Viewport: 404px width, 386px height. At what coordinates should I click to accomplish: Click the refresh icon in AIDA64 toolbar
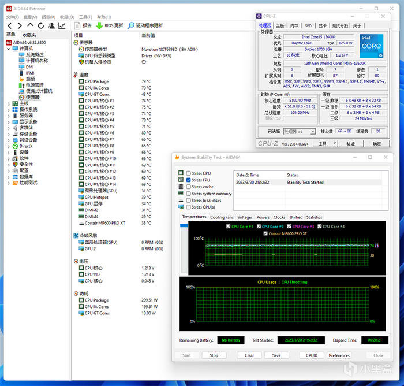pyautogui.click(x=40, y=25)
